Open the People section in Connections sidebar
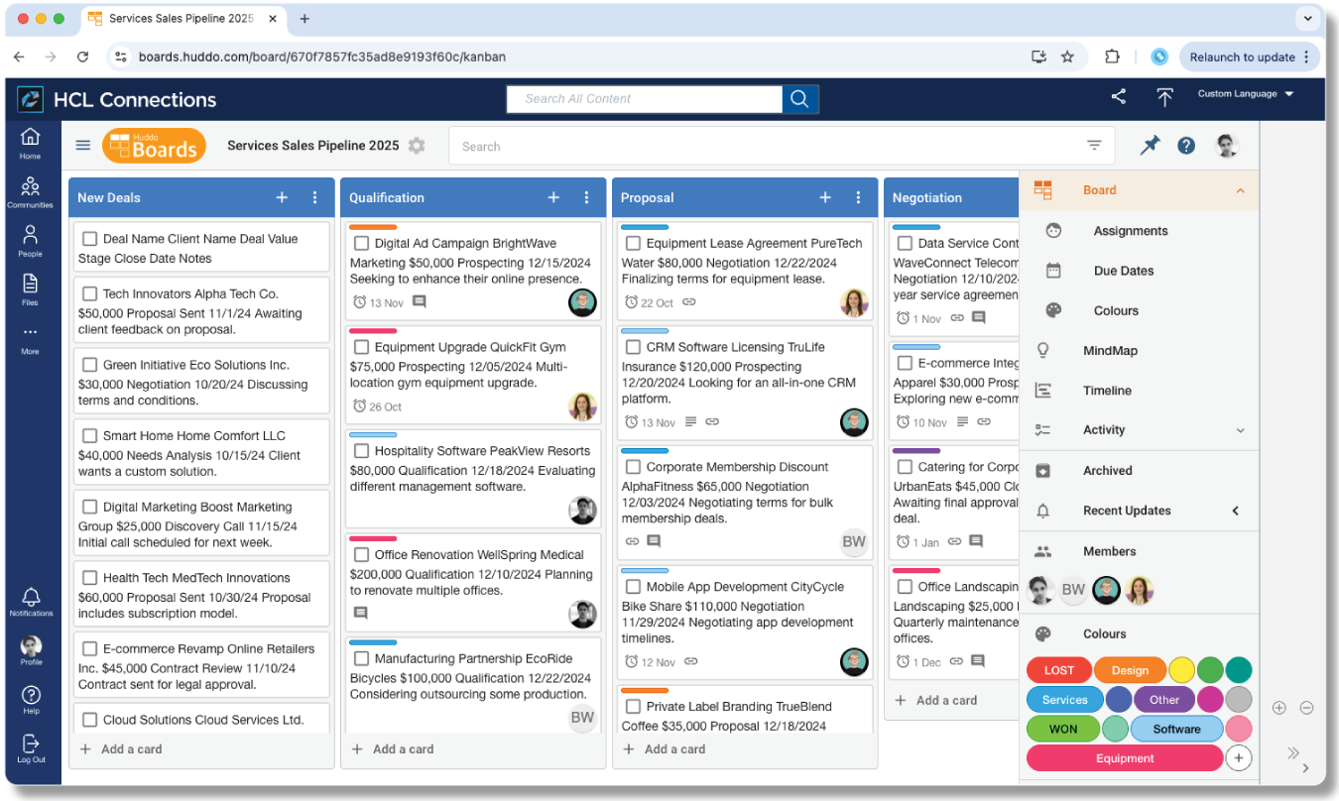 [30, 238]
